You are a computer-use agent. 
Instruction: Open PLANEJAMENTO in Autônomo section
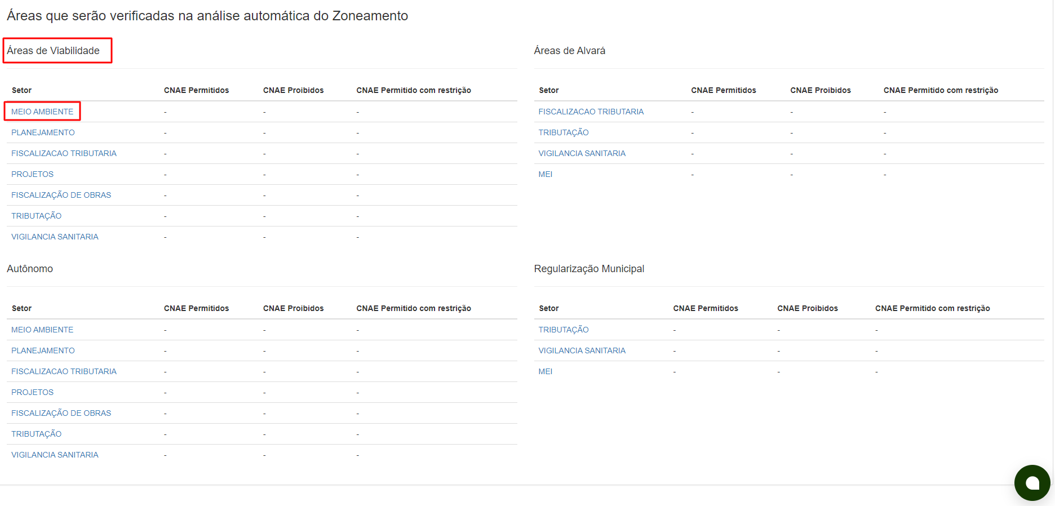point(43,350)
